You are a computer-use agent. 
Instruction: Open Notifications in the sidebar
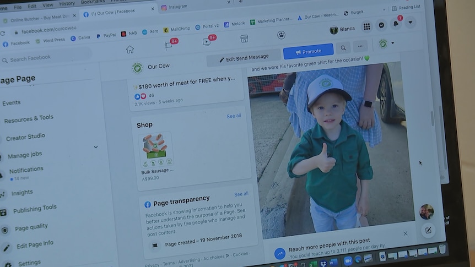[26, 170]
